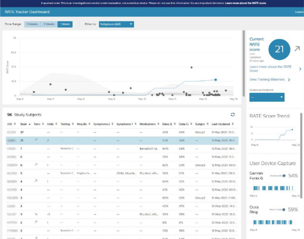Click the Garmin Fenix 6 info icon
The image size is (304, 239).
tap(284, 176)
